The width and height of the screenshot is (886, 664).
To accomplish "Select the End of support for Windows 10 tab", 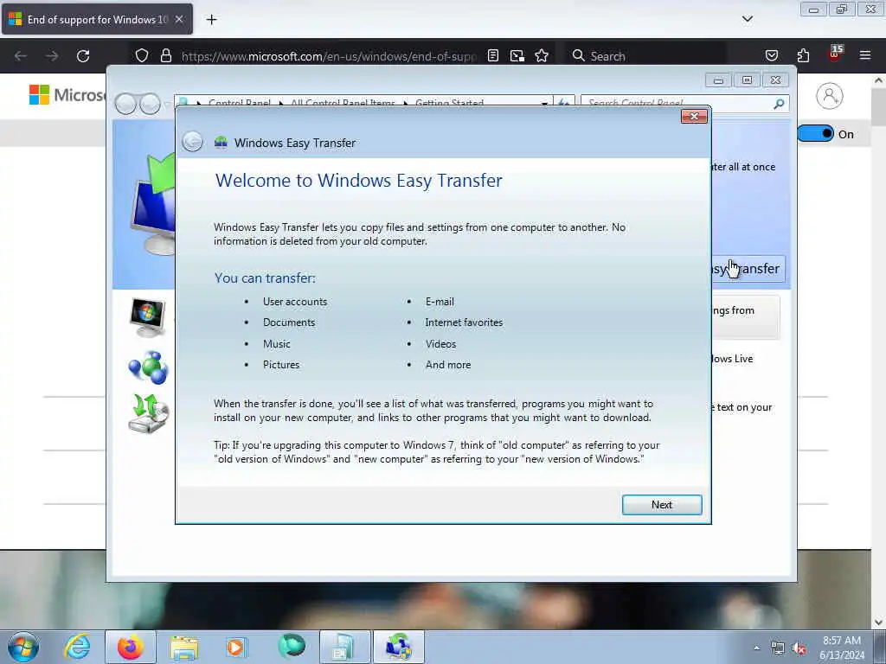I will [x=97, y=19].
